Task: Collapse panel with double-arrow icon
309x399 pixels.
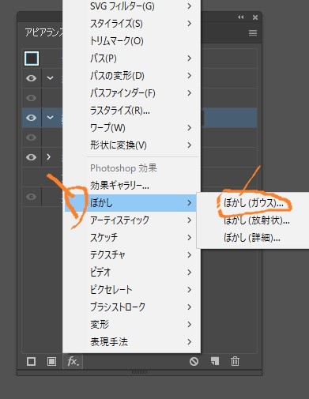Action: pyautogui.click(x=241, y=17)
